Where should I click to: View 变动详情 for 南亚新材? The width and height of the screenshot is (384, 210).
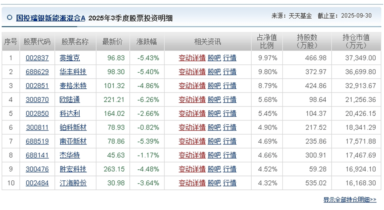pos(192,141)
